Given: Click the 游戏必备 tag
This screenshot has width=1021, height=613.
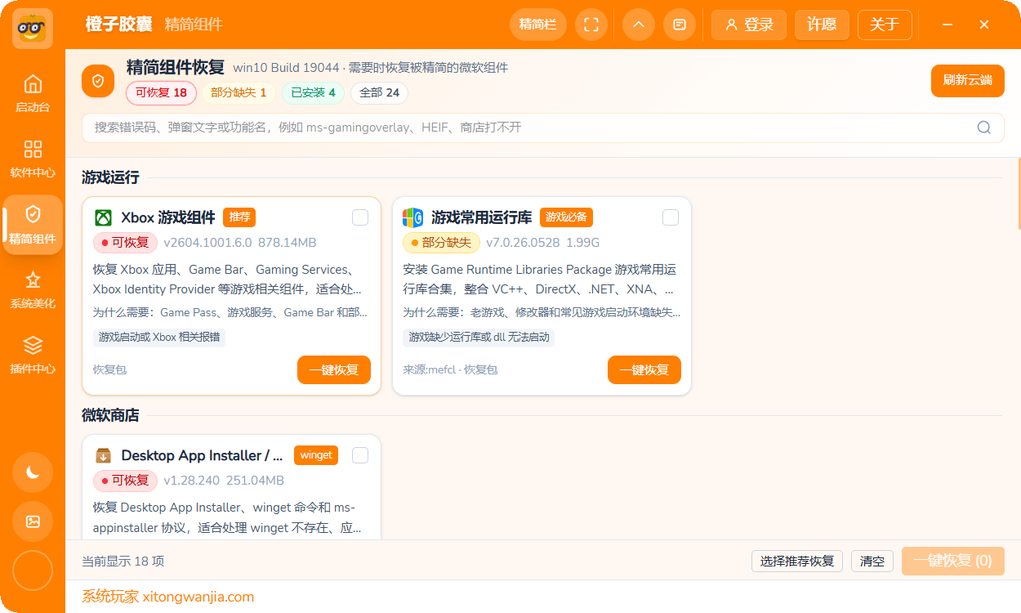Looking at the screenshot, I should click(x=566, y=217).
